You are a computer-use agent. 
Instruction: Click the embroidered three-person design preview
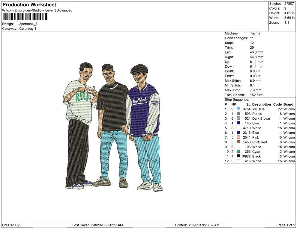click(113, 127)
